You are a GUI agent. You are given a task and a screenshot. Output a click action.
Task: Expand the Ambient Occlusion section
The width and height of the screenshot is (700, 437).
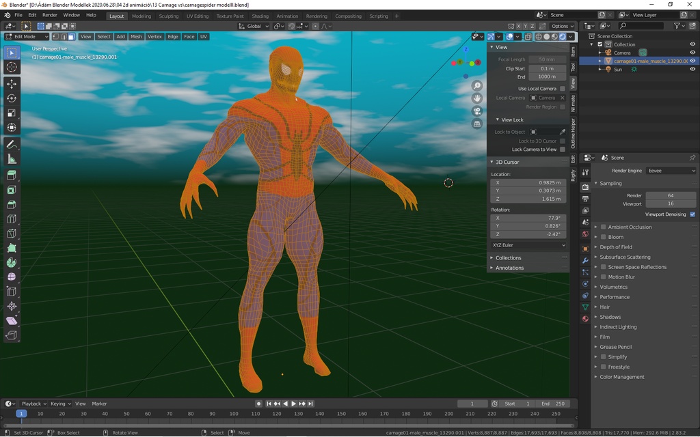(x=596, y=227)
